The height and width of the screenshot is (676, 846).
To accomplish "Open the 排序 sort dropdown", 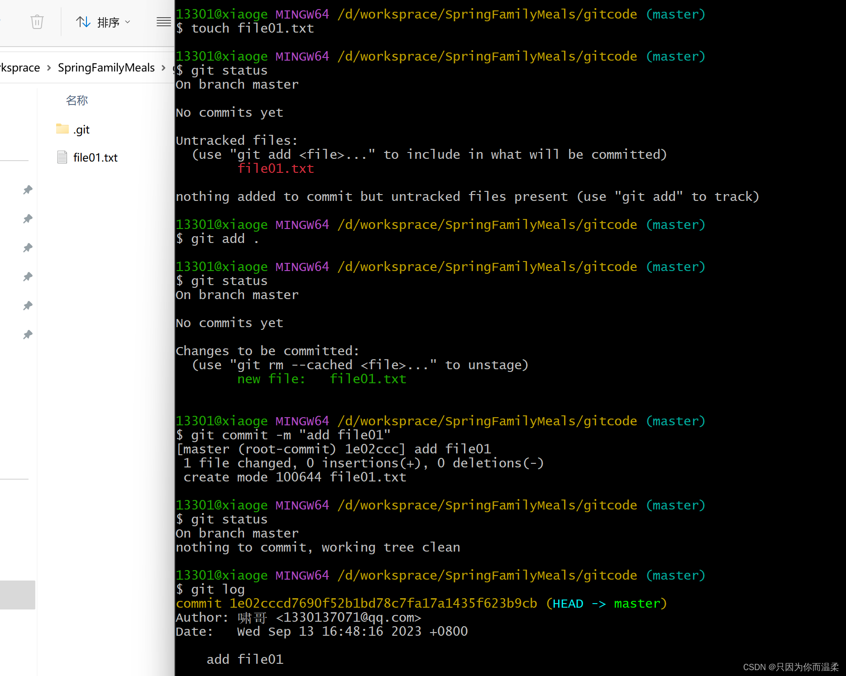I will 103,22.
